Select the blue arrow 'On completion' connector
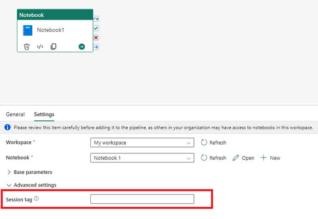This screenshot has width=318, height=219. tap(96, 47)
